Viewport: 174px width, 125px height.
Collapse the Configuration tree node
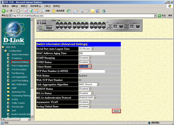pyautogui.click(x=3, y=51)
